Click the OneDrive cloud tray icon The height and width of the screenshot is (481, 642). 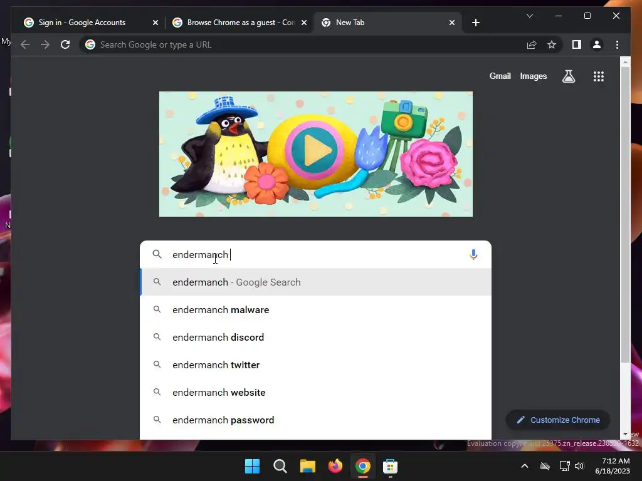coord(545,466)
